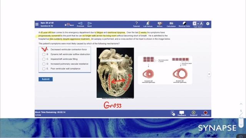The width and height of the screenshot is (246, 138).
Task: Toggle Reverse Color mode
Action: (184, 24)
